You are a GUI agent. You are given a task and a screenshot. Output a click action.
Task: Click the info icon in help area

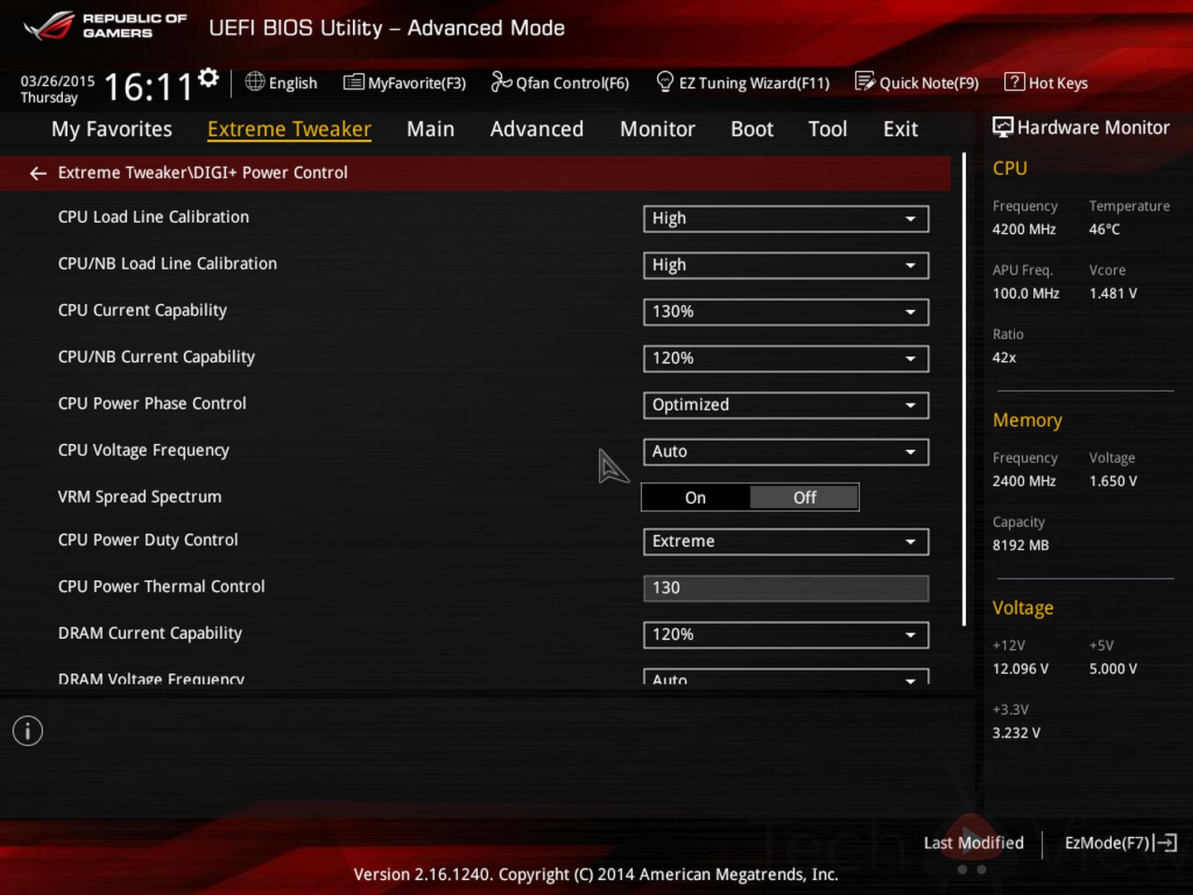[x=27, y=731]
